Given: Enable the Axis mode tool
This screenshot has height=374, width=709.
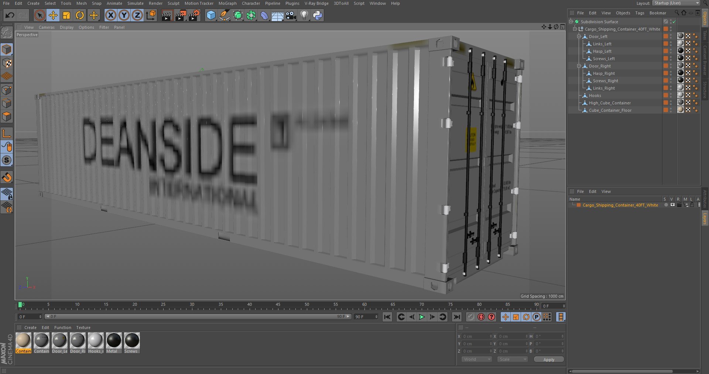Looking at the screenshot, I should click(7, 134).
